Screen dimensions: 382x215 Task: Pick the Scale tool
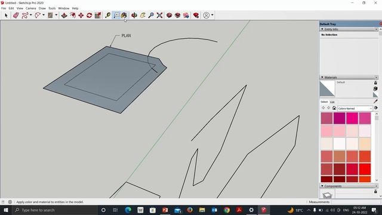pyautogui.click(x=98, y=16)
